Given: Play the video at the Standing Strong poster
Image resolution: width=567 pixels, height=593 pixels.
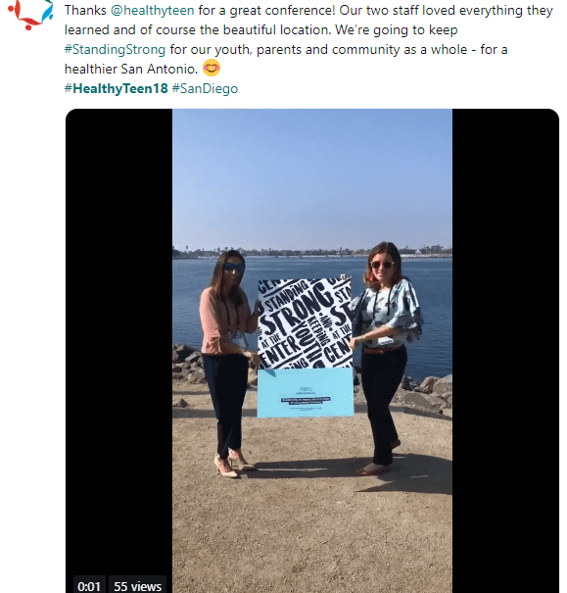Looking at the screenshot, I should pos(305,324).
